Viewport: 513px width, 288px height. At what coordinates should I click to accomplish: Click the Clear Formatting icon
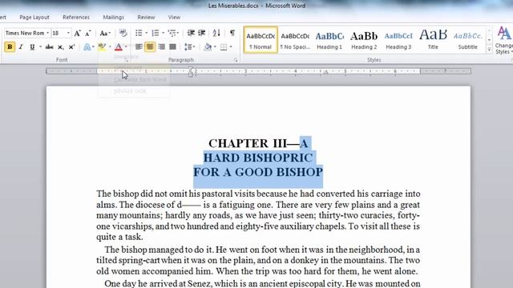(x=123, y=33)
